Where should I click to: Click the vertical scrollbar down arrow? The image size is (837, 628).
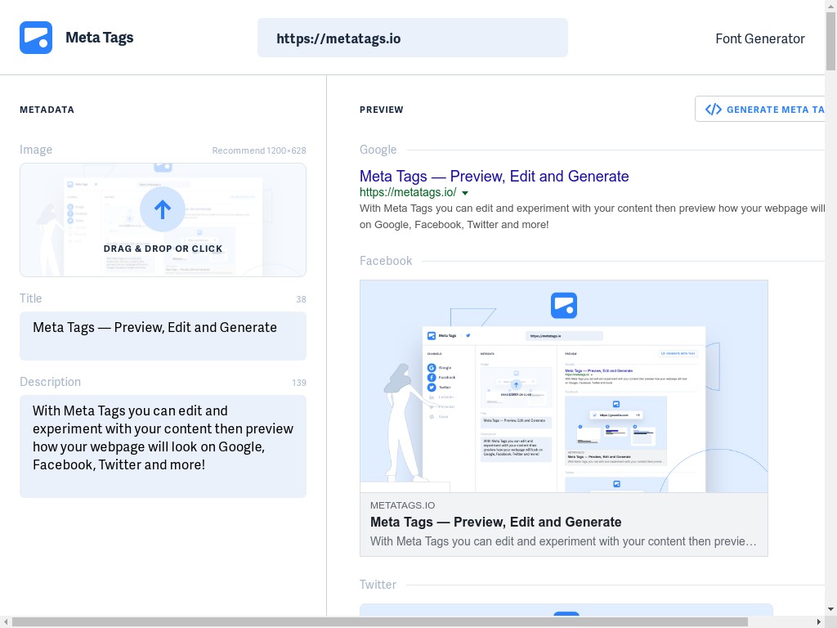tap(830, 609)
